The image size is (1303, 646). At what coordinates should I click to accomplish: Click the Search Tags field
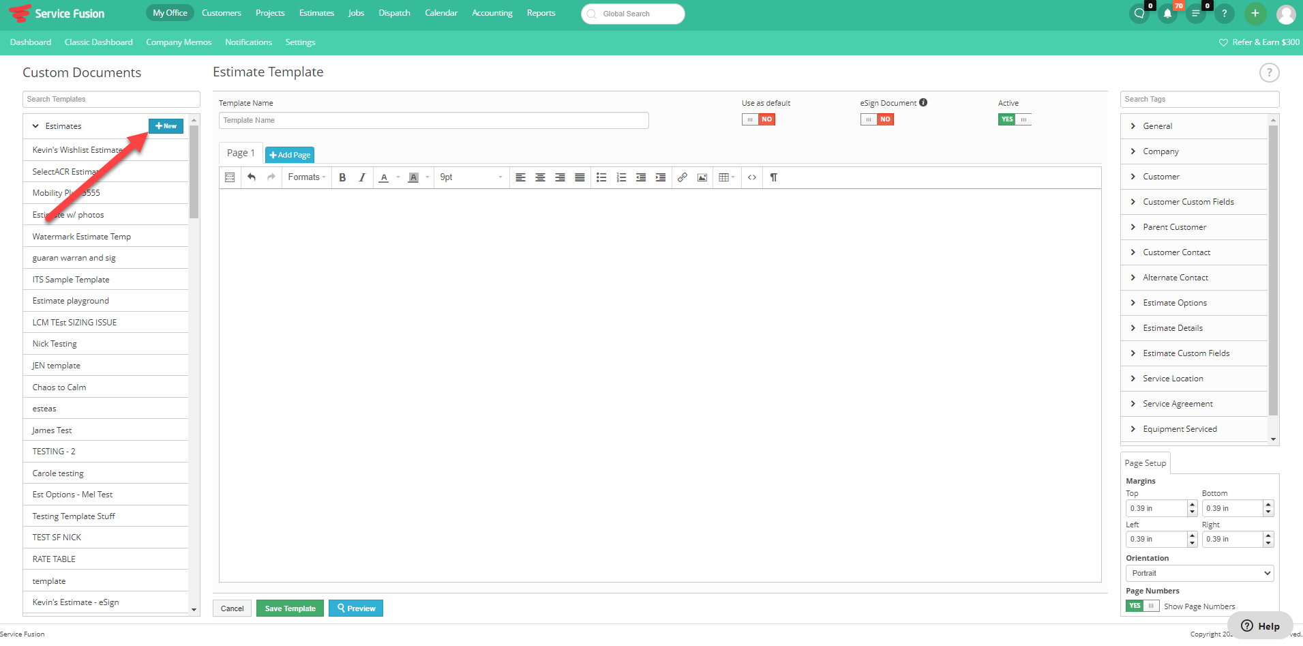pyautogui.click(x=1199, y=99)
